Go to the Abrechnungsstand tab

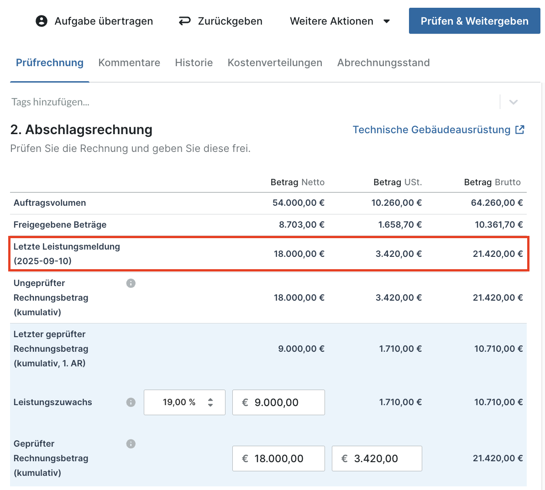pos(383,63)
